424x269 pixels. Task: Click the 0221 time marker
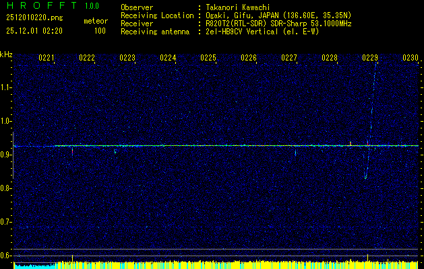(x=47, y=59)
